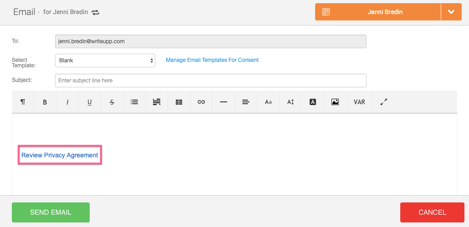Image resolution: width=469 pixels, height=227 pixels.
Task: Open the Select Template dropdown
Action: 105,61
